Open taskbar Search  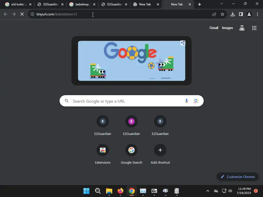click(98, 191)
